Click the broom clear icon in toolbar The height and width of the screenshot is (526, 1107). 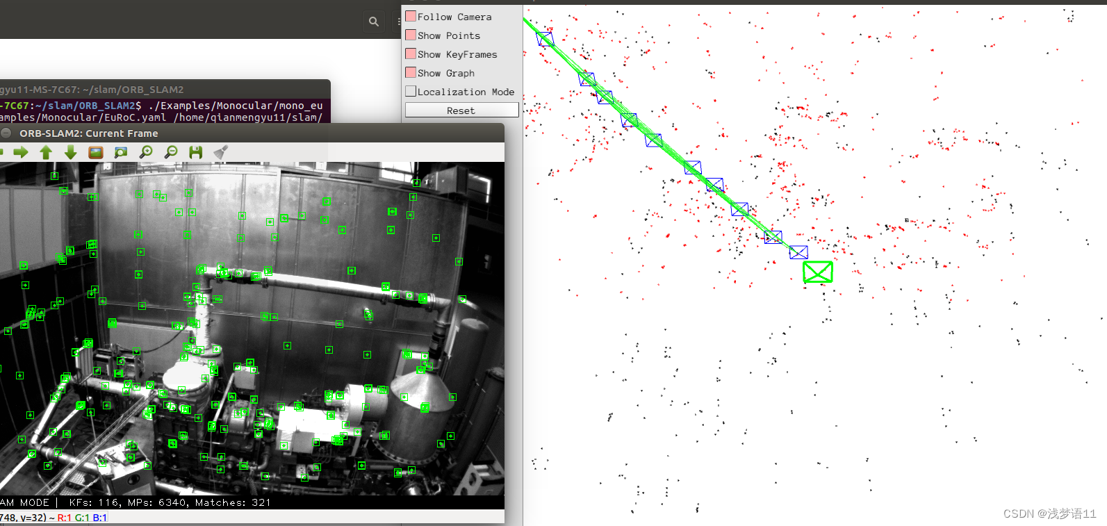(x=220, y=151)
